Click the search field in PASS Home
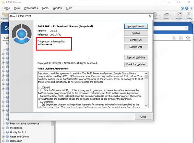This screenshot has width=194, height=143. 171,28
